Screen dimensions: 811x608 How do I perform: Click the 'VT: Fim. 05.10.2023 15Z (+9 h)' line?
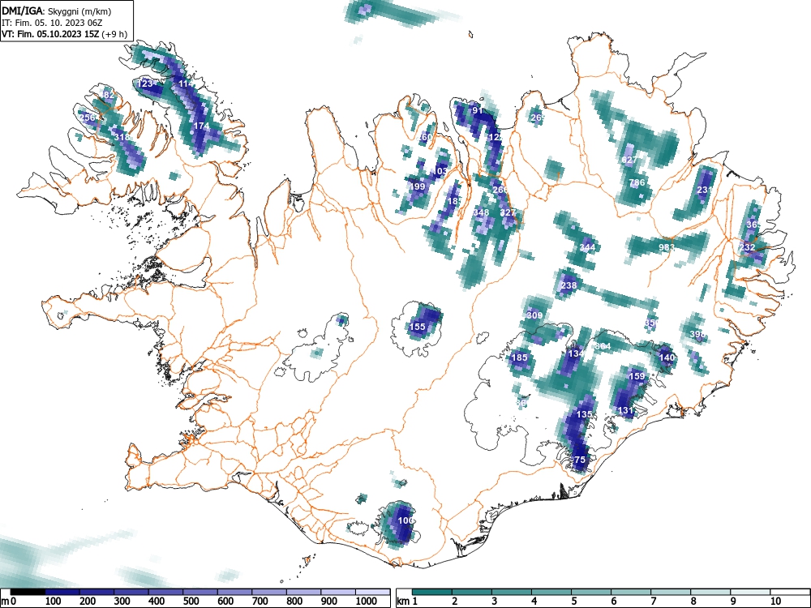point(64,34)
